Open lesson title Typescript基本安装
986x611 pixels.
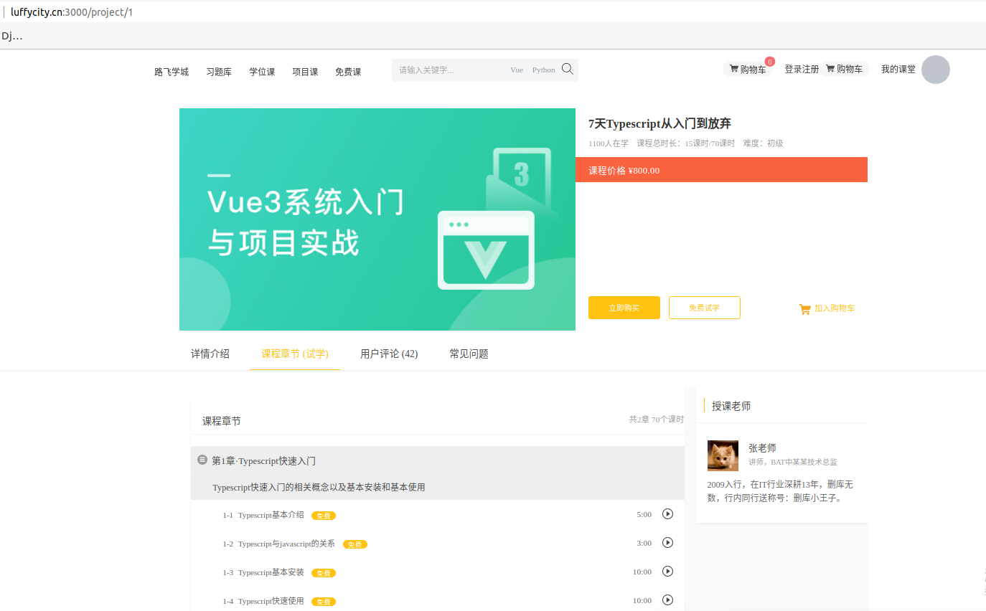pos(271,572)
